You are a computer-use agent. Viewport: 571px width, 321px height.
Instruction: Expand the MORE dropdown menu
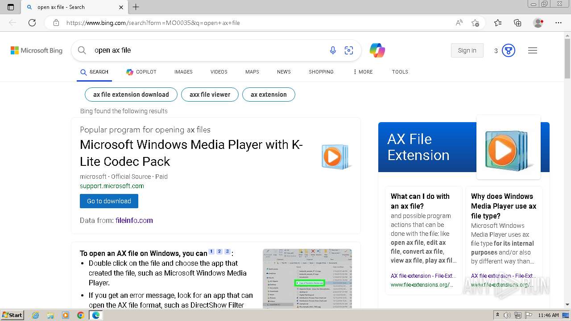click(363, 72)
